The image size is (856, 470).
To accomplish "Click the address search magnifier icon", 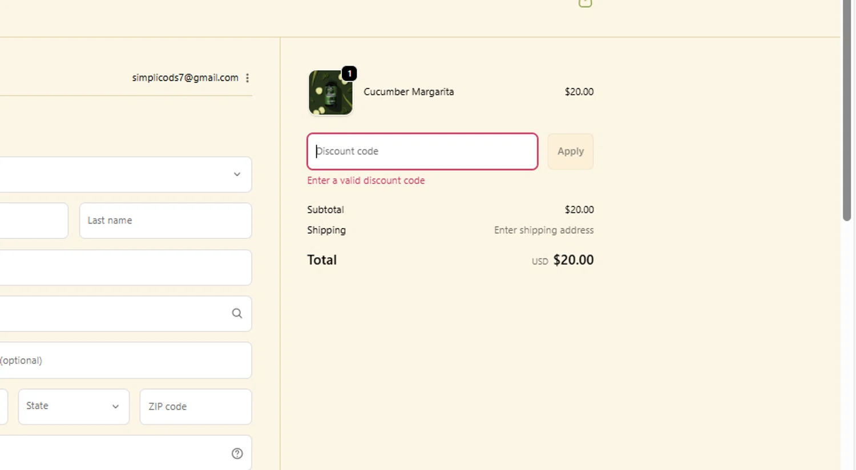I will 237,313.
